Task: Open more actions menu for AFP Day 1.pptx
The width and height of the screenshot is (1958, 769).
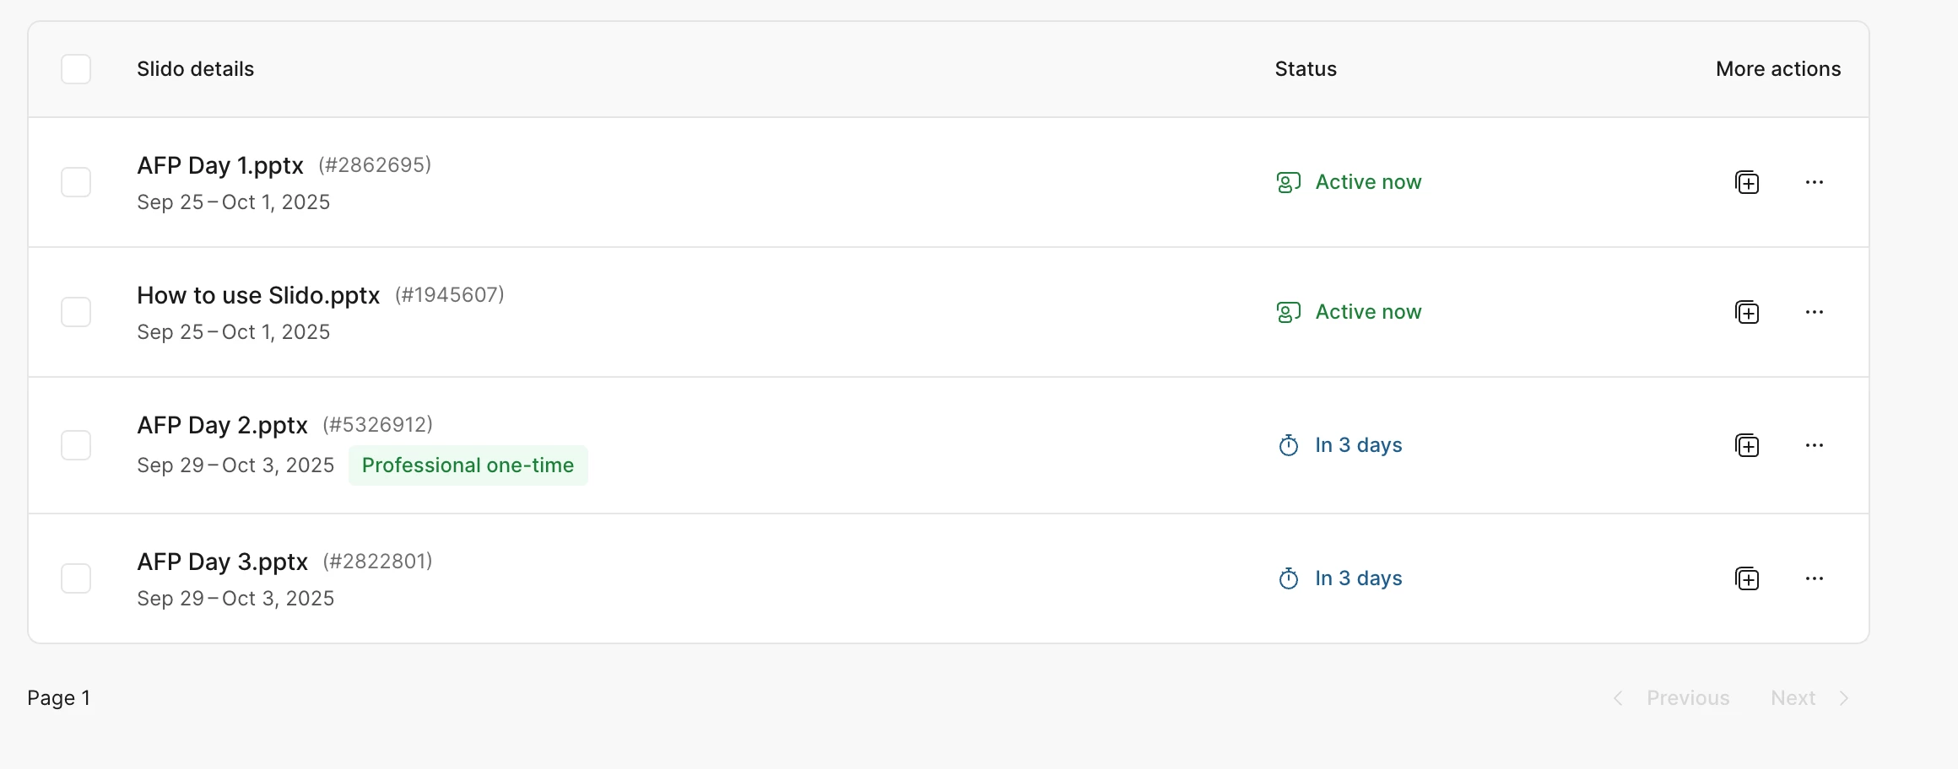Action: 1814,182
